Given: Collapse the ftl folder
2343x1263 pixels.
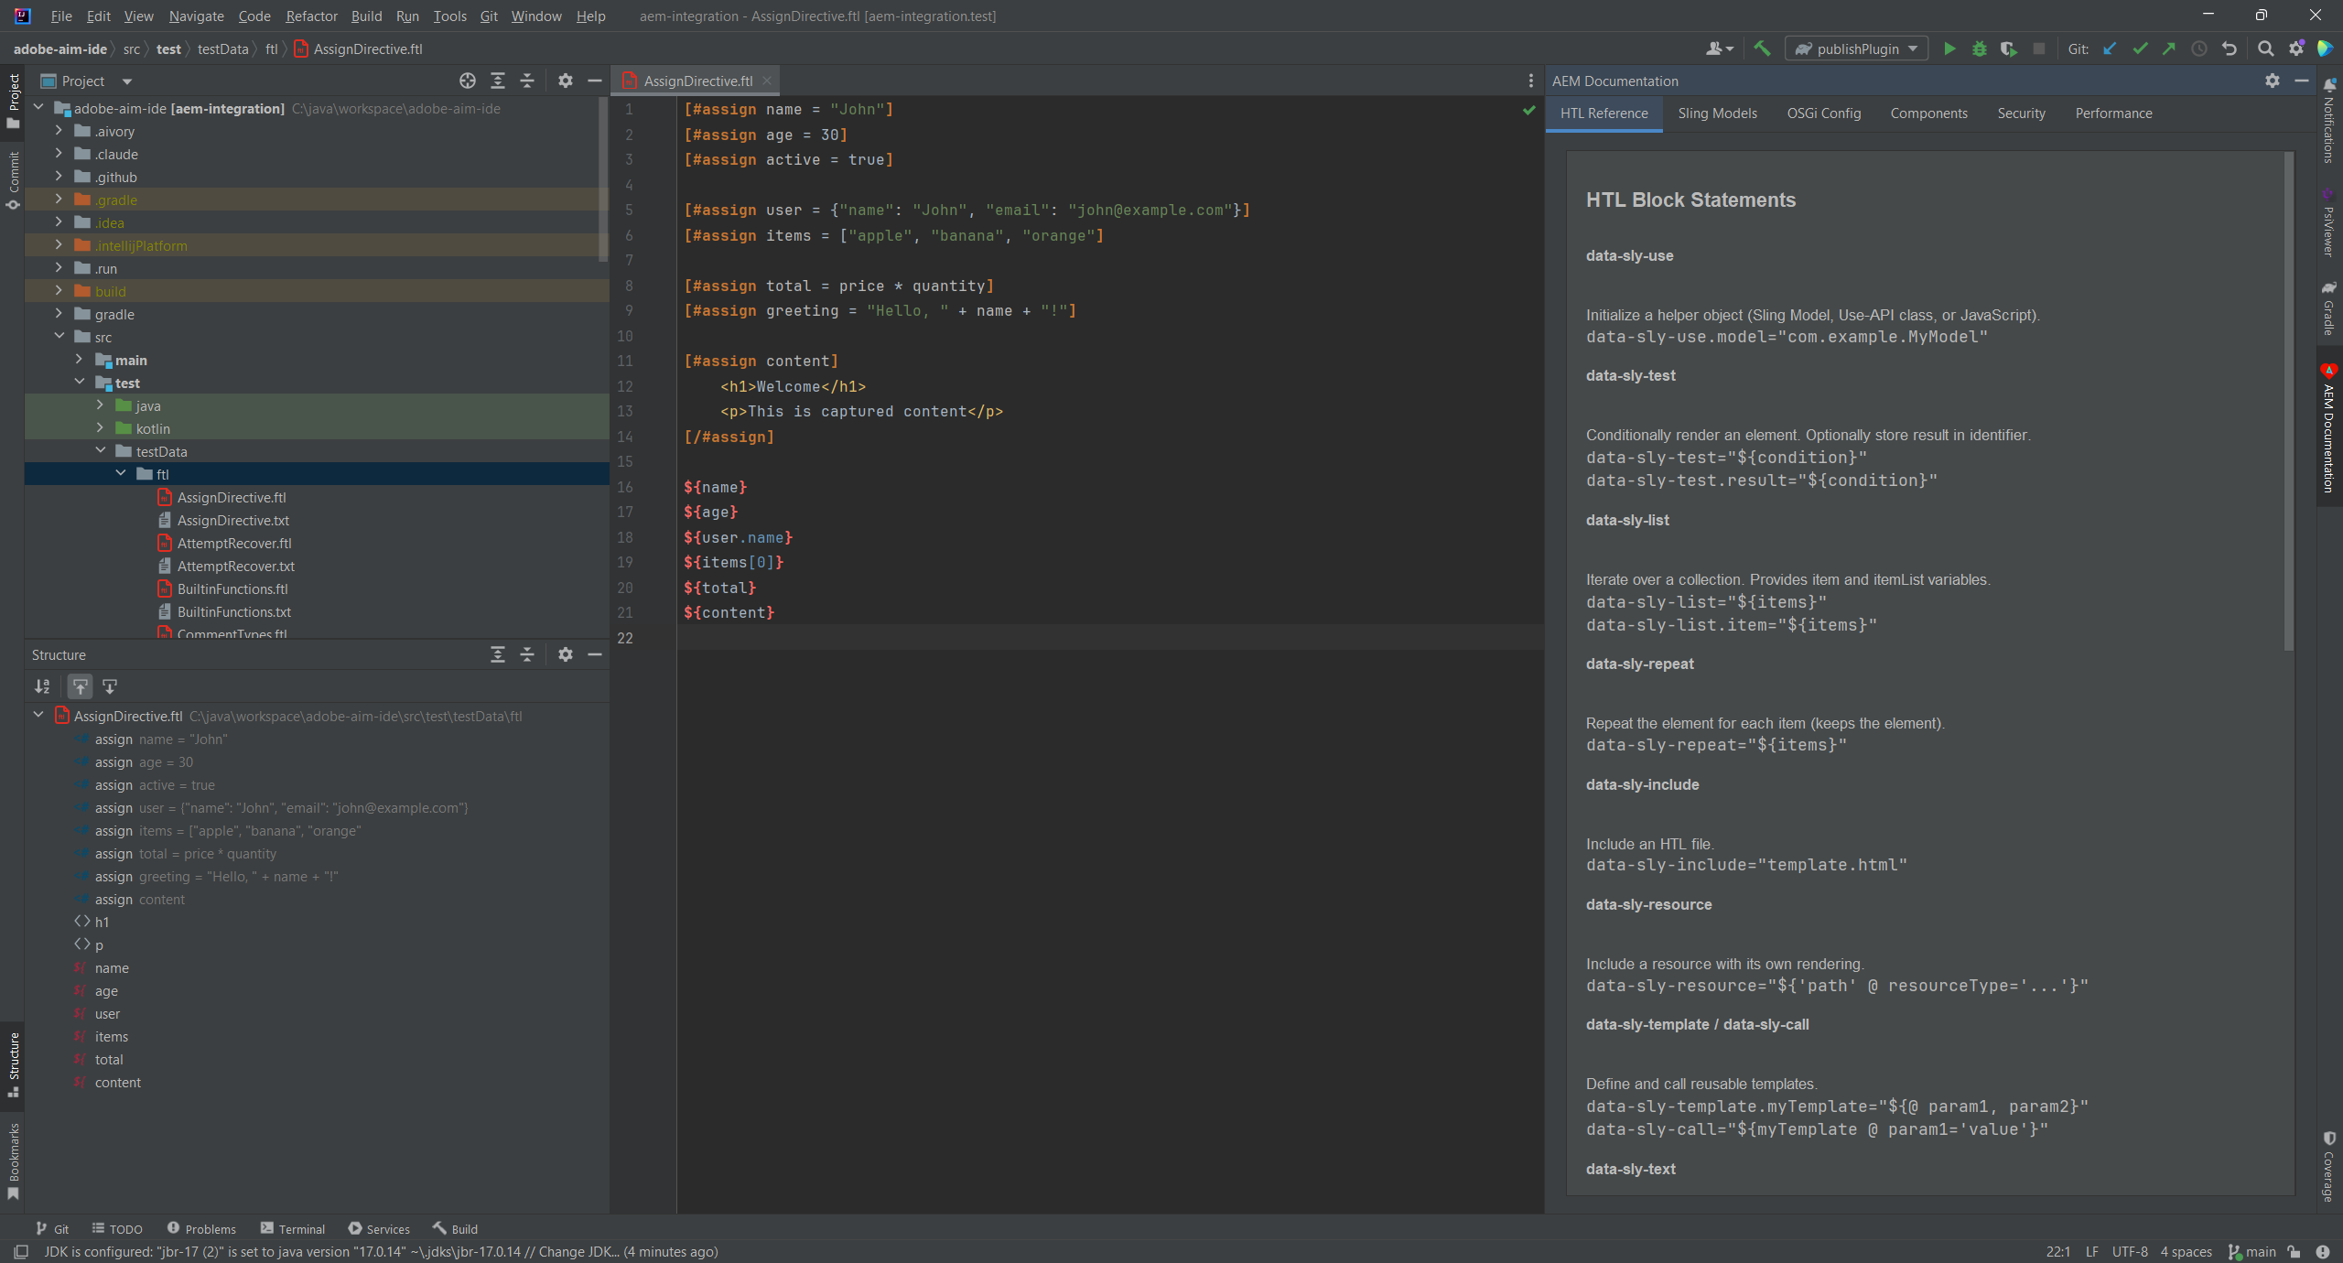Looking at the screenshot, I should pyautogui.click(x=121, y=474).
